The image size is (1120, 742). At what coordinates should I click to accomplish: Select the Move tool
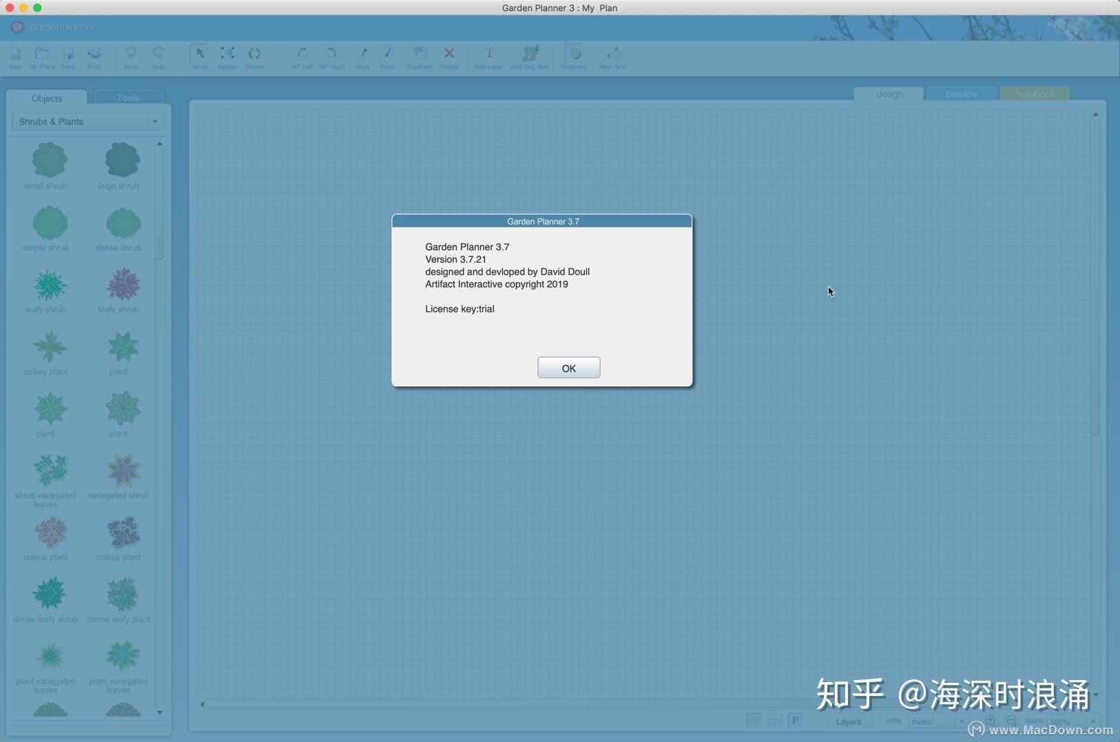coord(199,55)
